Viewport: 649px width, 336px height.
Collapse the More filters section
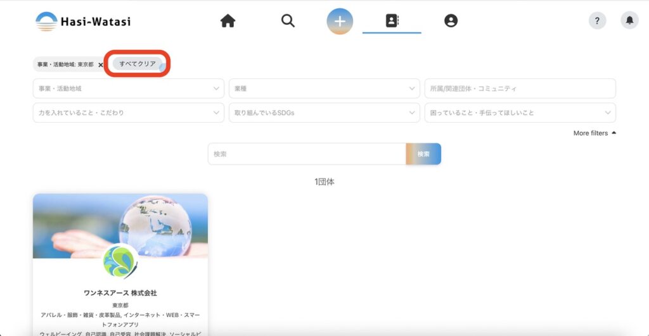click(594, 133)
